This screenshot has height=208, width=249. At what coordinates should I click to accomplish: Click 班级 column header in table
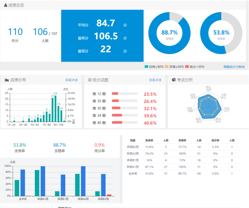(x=133, y=140)
